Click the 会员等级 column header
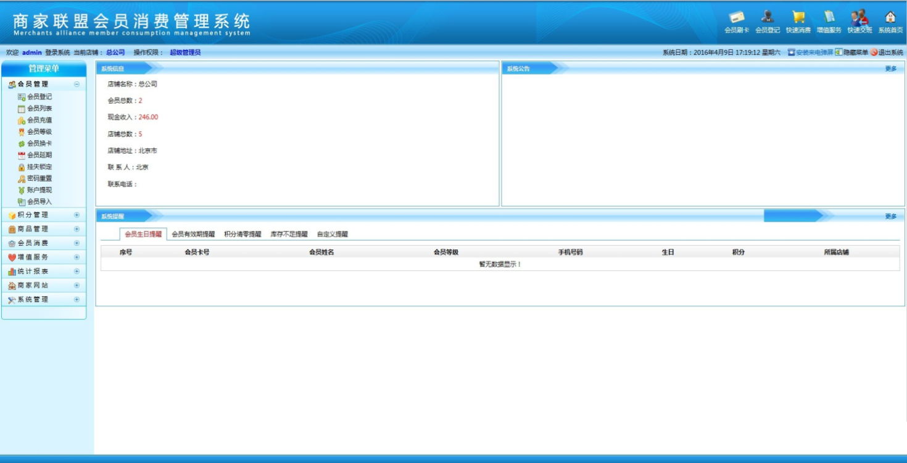This screenshot has height=463, width=907. click(x=446, y=252)
